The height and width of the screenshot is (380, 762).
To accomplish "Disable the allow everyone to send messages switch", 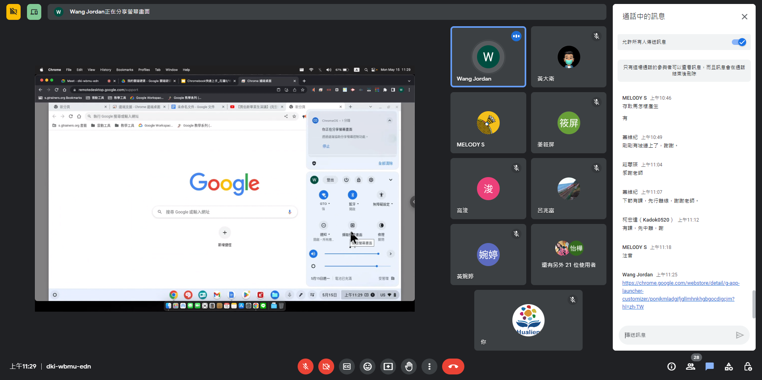I will pyautogui.click(x=739, y=42).
